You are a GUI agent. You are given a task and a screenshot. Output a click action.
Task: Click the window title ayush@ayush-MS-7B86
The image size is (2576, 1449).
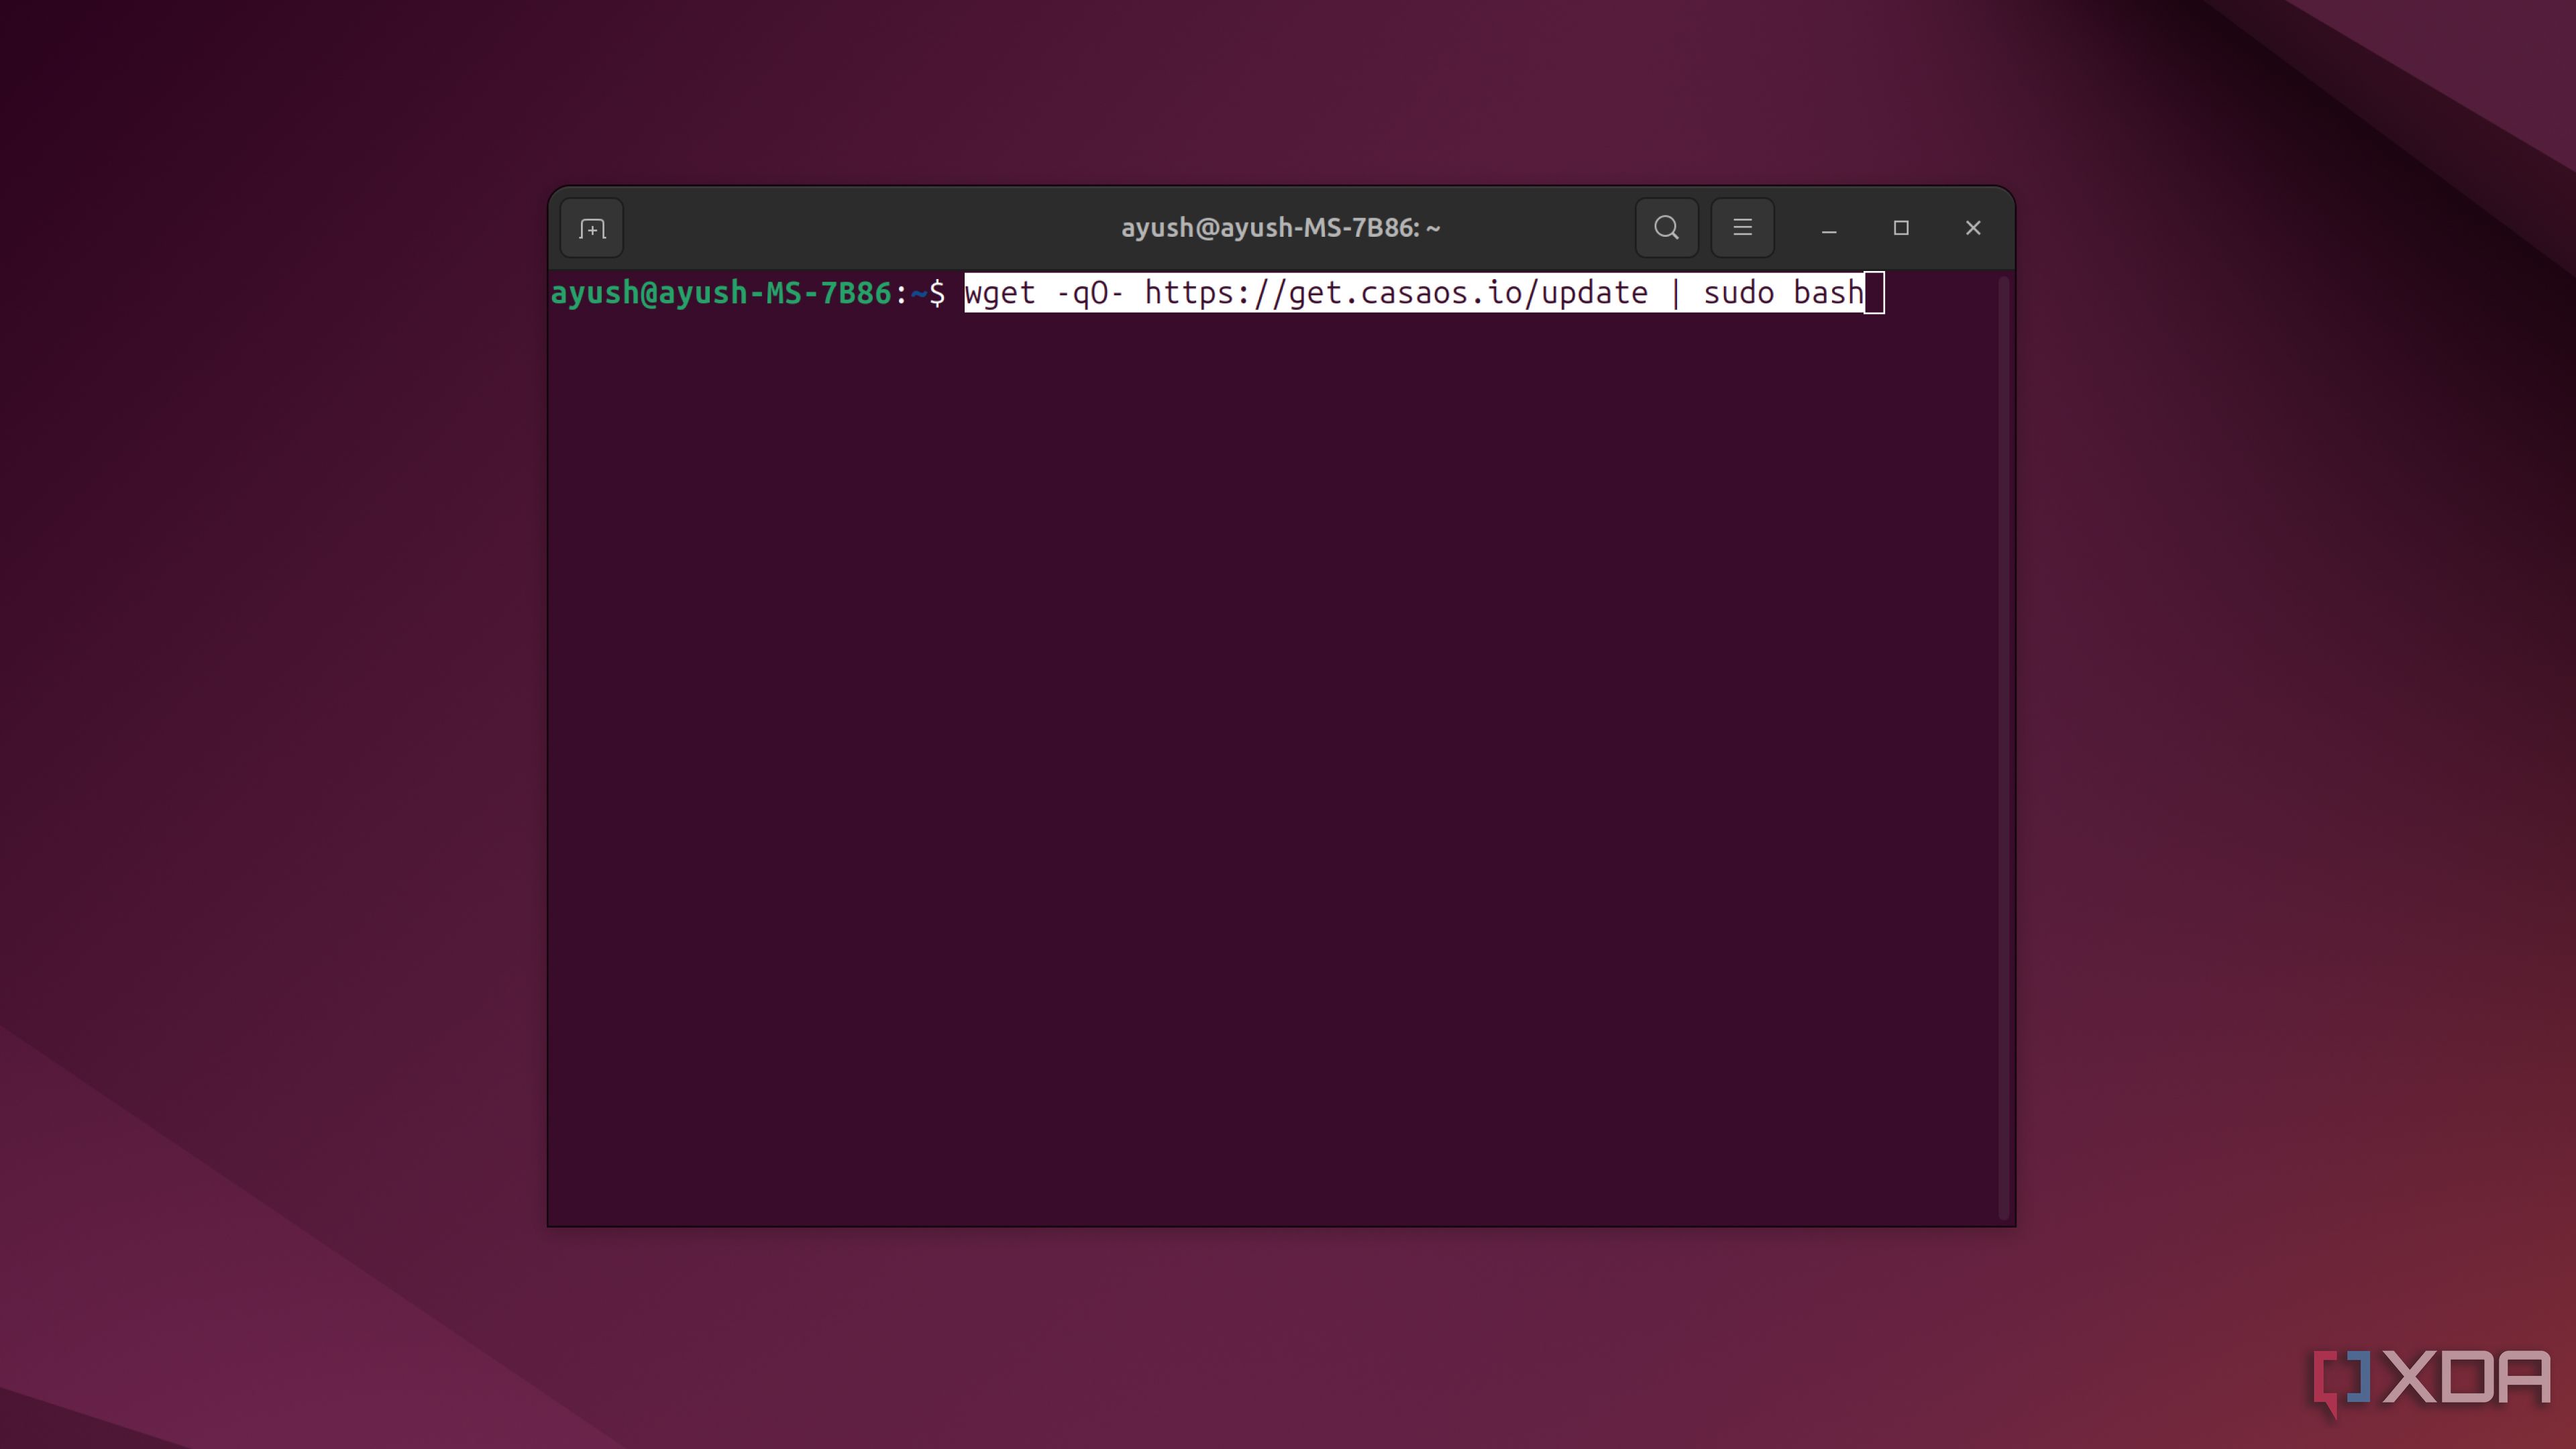1280,228
